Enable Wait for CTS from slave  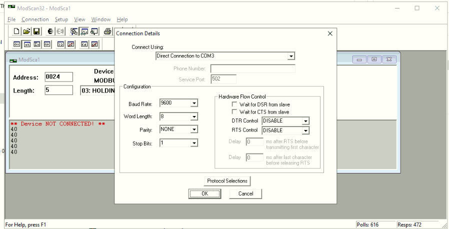234,111
